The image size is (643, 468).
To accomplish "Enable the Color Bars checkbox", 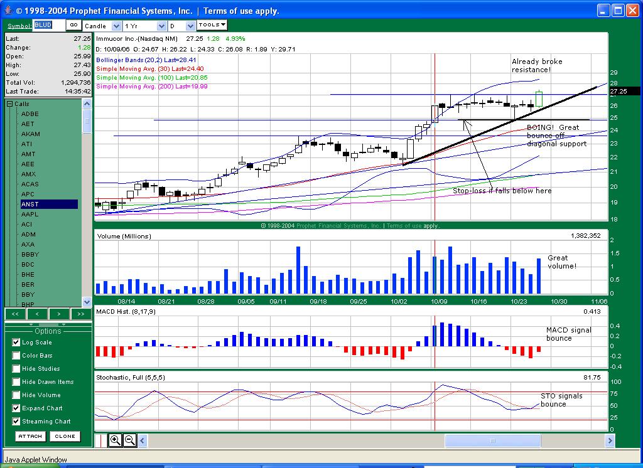I will tap(16, 355).
